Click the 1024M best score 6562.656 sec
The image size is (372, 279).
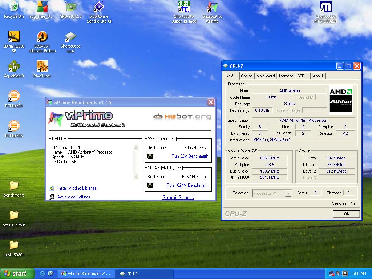click(194, 177)
